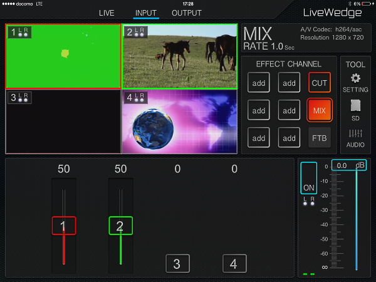
Task: Open the AUDIO mixer tool
Action: (355, 138)
